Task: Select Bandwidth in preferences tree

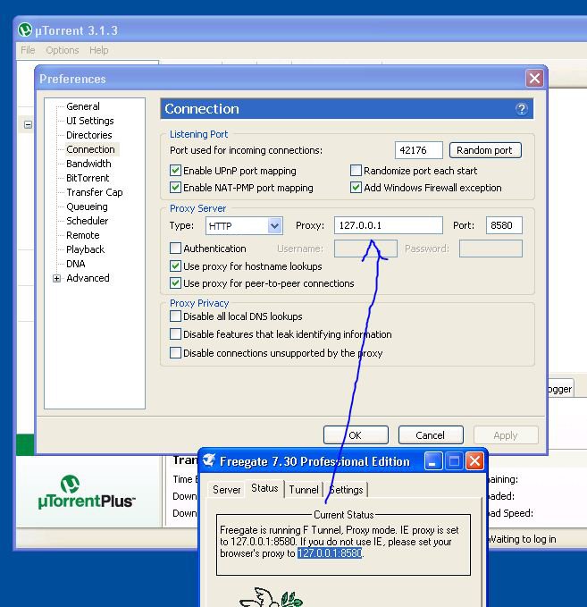Action: (88, 164)
